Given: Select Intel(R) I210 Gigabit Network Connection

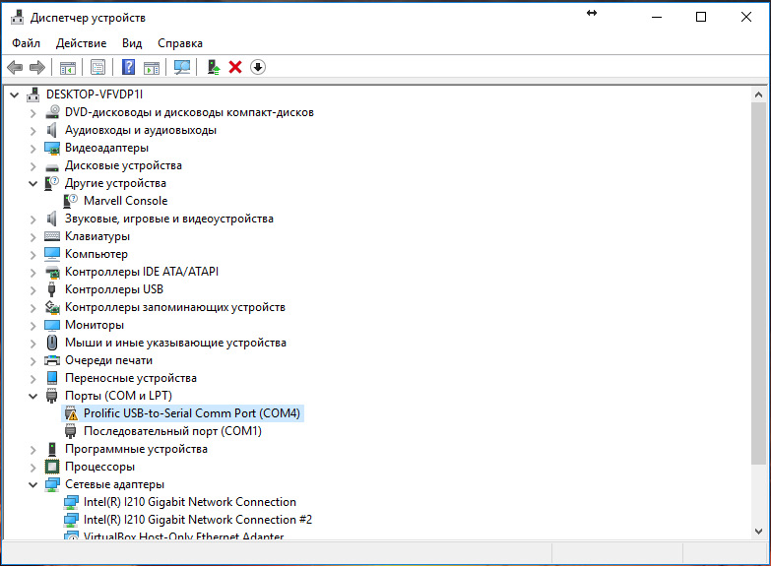Looking at the screenshot, I should (x=190, y=502).
